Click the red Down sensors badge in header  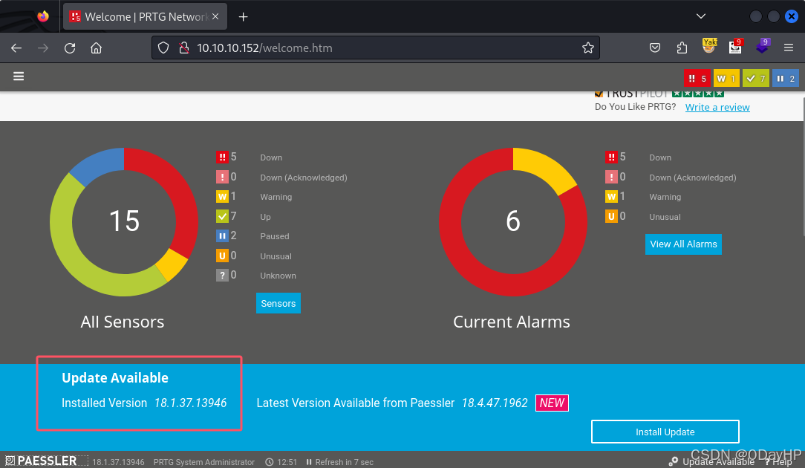697,79
